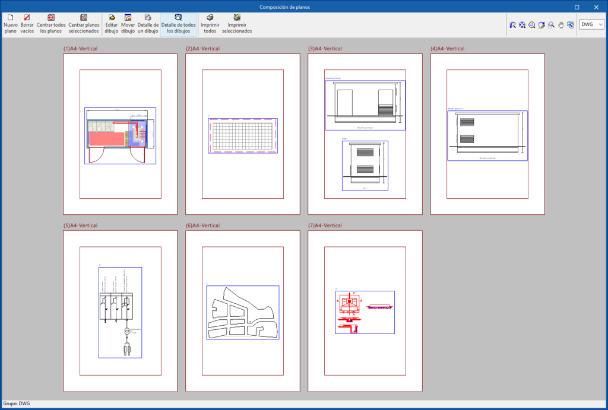Close the Composición de planos window

pos(596,7)
